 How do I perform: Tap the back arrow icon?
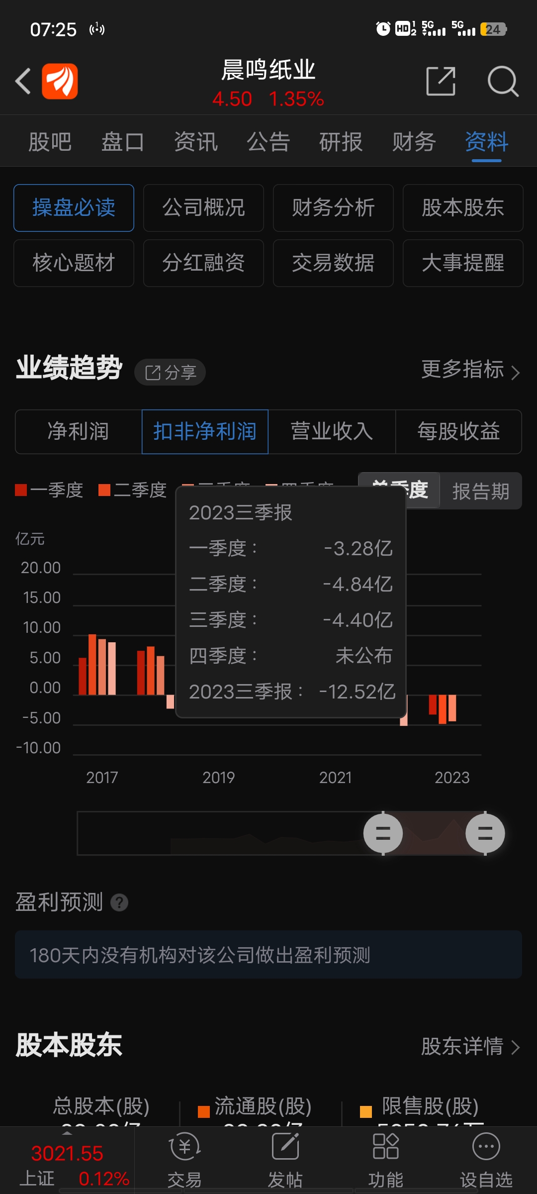tap(23, 81)
